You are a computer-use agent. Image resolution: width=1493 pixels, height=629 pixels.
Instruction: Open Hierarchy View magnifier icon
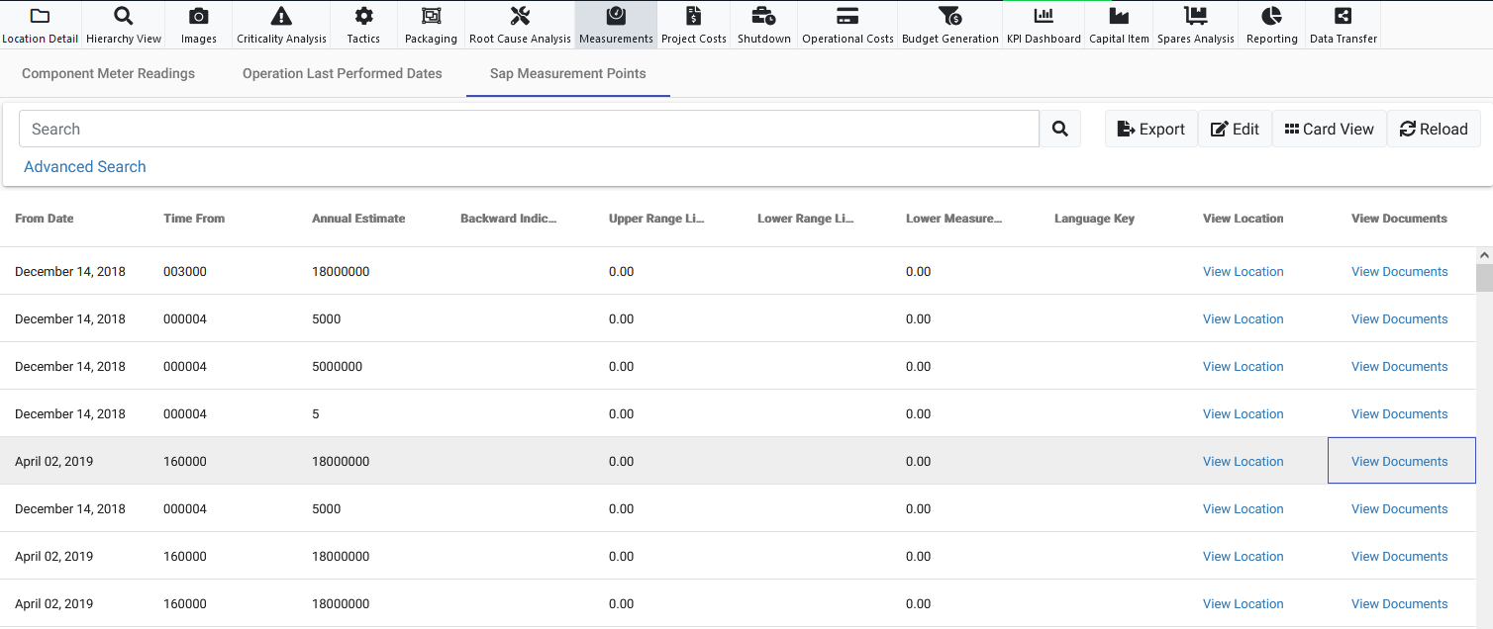click(x=124, y=16)
